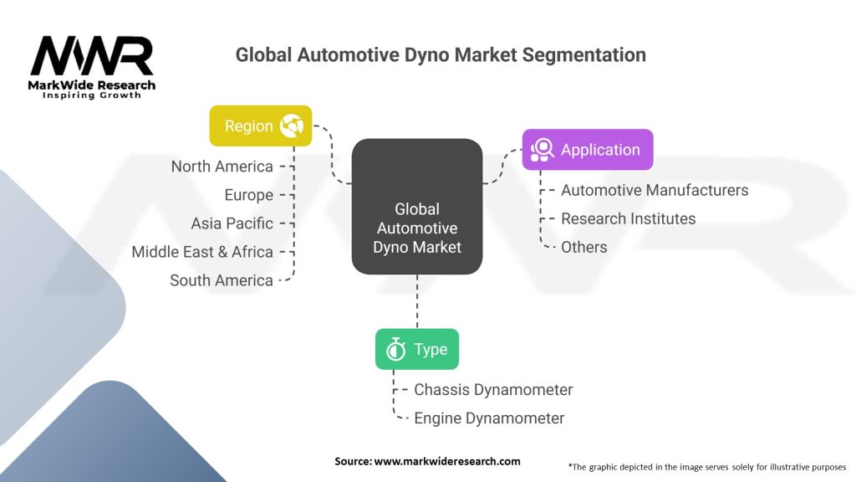Click the illustrative purposes disclaimer text
Image resolution: width=856 pixels, height=482 pixels.
tap(707, 467)
